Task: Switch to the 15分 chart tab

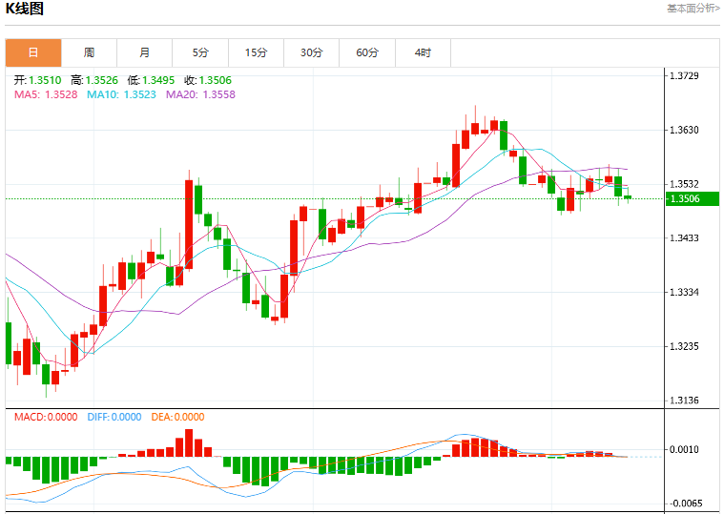Action: click(257, 52)
